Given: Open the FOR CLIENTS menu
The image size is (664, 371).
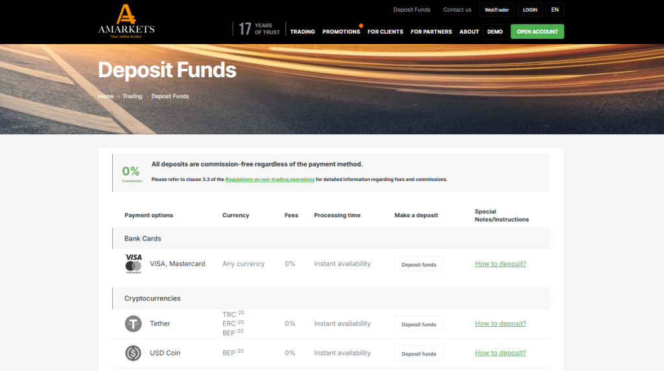Looking at the screenshot, I should click(385, 32).
